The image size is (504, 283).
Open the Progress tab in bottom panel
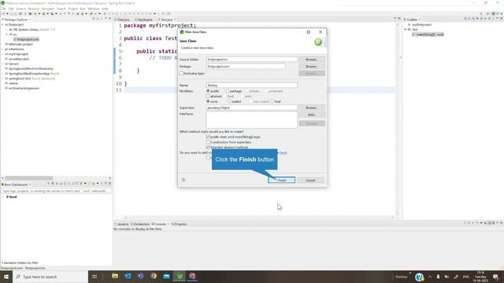180,224
